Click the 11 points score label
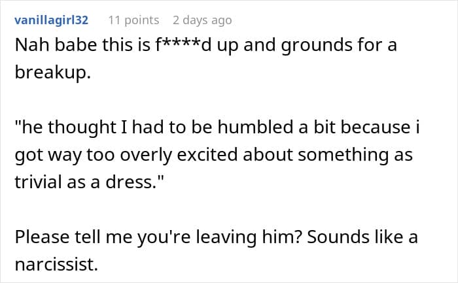Screen dimensions: 458x283 (133, 20)
